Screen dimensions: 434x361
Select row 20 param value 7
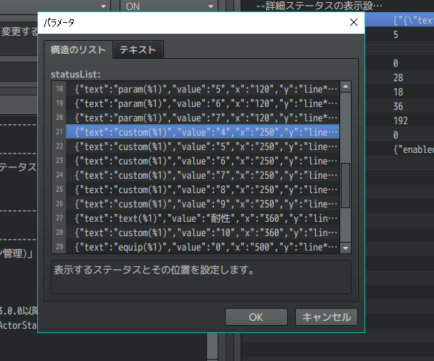203,118
